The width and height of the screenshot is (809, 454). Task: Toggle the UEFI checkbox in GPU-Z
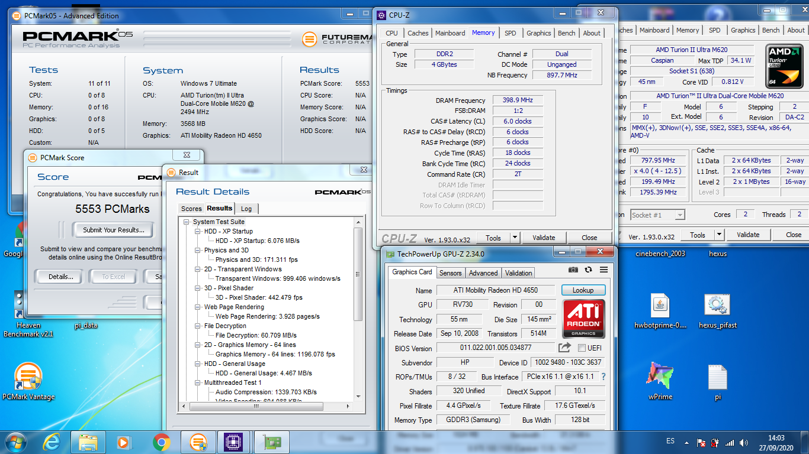(x=582, y=348)
